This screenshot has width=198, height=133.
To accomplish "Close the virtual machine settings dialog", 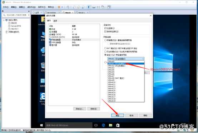I will tap(150, 15).
